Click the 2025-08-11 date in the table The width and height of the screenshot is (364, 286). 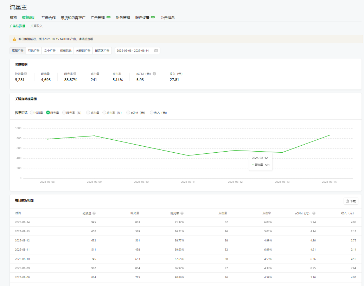(x=22, y=250)
